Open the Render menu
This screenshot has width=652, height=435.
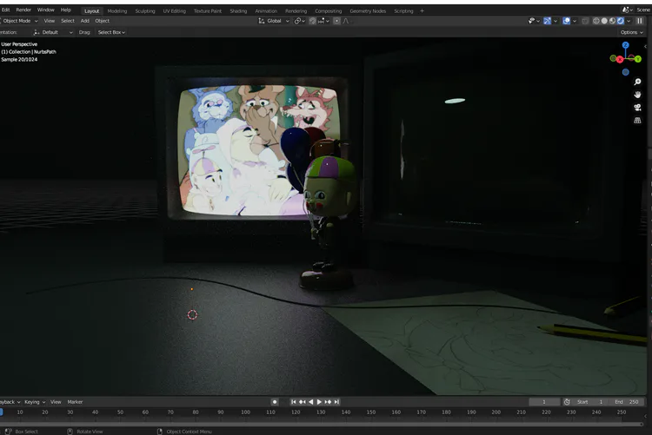pyautogui.click(x=23, y=10)
